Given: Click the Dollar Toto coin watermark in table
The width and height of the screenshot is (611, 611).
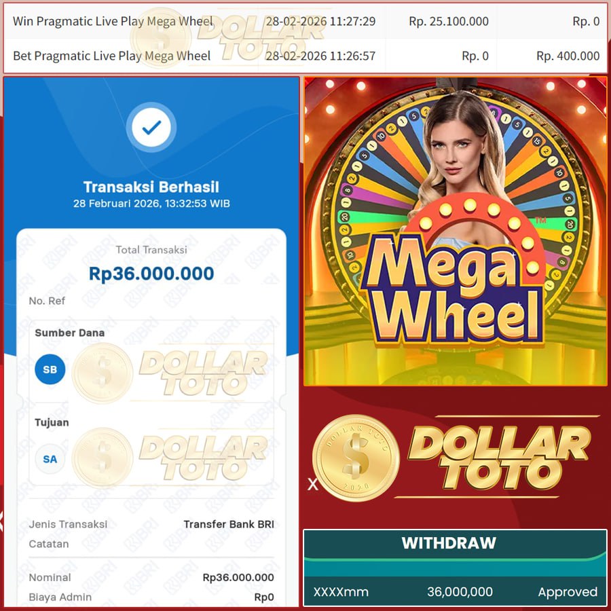Looking at the screenshot, I should click(x=160, y=38).
